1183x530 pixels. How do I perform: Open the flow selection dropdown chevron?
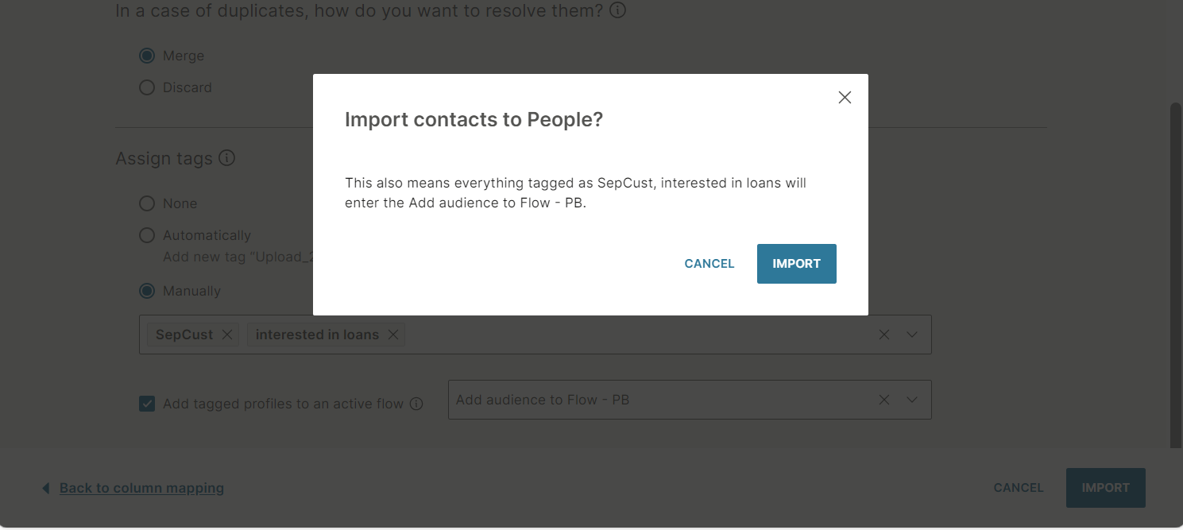click(912, 400)
